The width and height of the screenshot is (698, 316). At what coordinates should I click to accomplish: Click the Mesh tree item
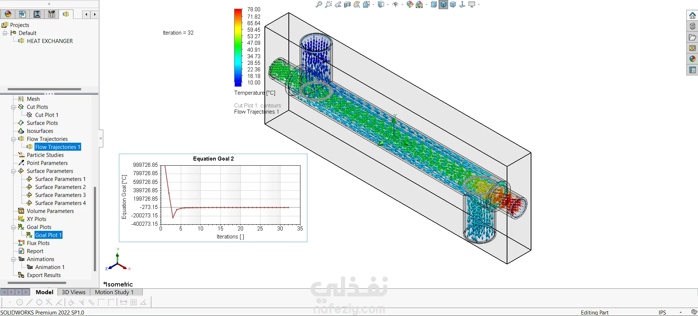[33, 99]
